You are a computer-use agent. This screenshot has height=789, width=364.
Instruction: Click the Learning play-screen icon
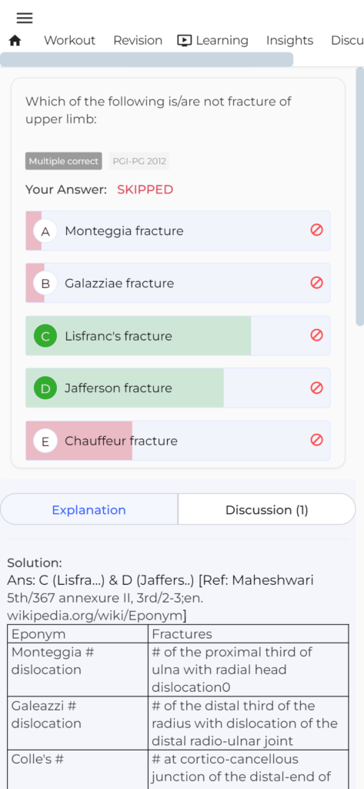(x=185, y=41)
